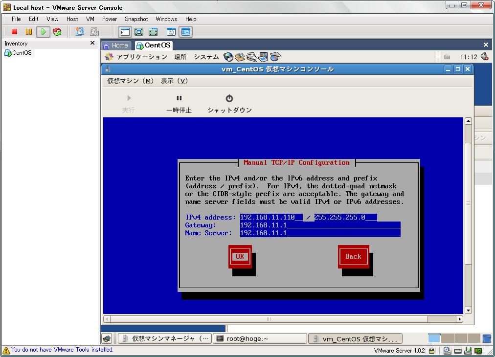Image resolution: width=495 pixels, height=357 pixels.
Task: Click the red Power Off stop icon
Action: point(14,32)
